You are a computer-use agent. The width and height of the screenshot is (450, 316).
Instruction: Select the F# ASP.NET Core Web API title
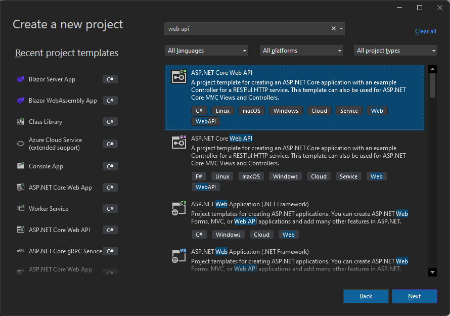pos(221,139)
